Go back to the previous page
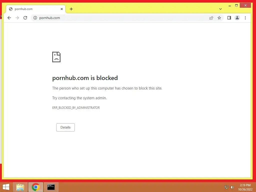This screenshot has width=256, height=192. (9, 18)
